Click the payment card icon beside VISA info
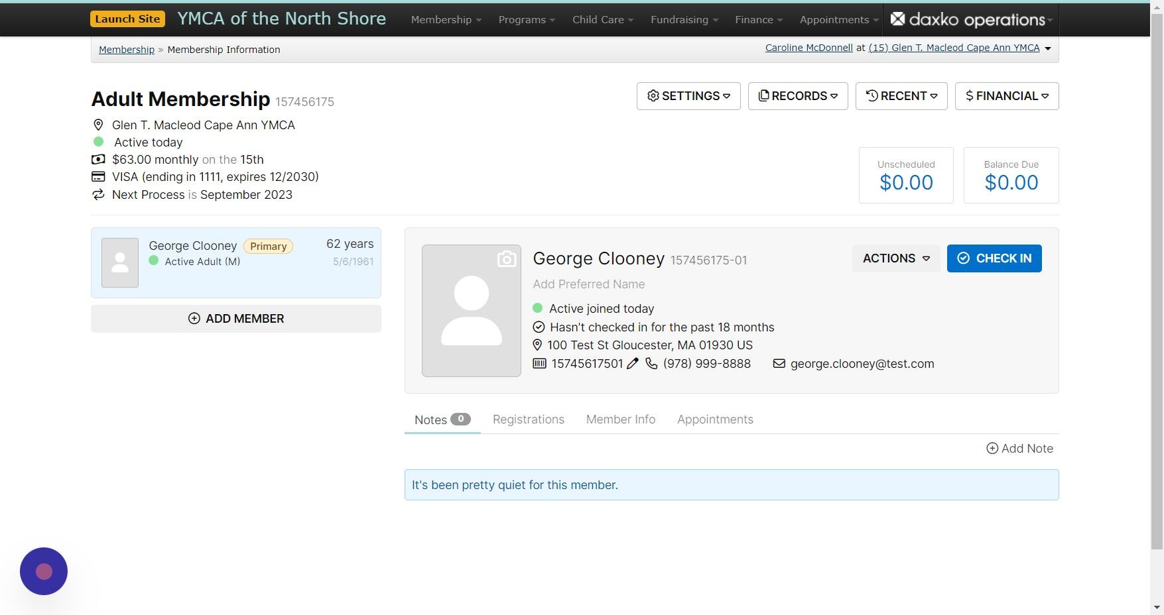 click(x=98, y=176)
